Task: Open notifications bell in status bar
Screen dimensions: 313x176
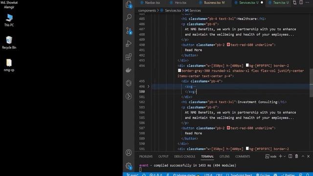Action: 308,175
